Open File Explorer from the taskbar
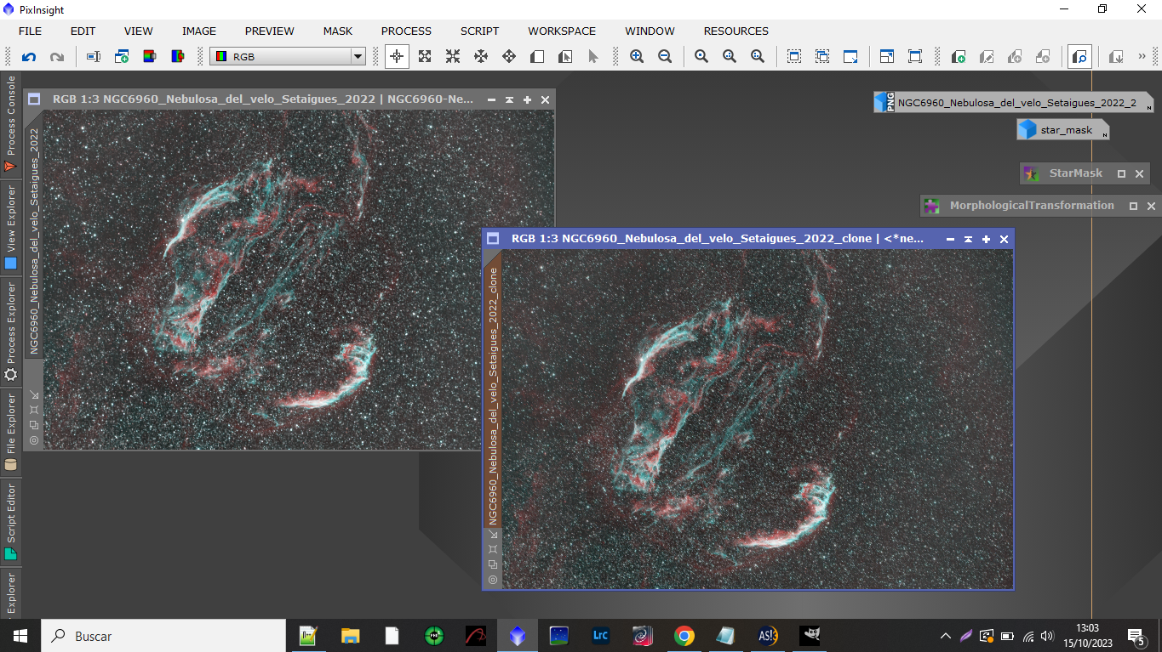The image size is (1162, 652). pos(350,636)
